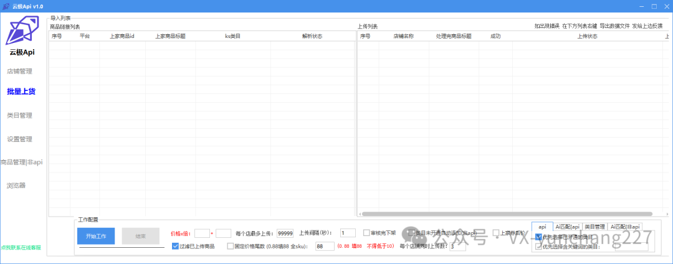Click the 在下方列表右键 text
673x264 pixels.
pyautogui.click(x=580, y=26)
